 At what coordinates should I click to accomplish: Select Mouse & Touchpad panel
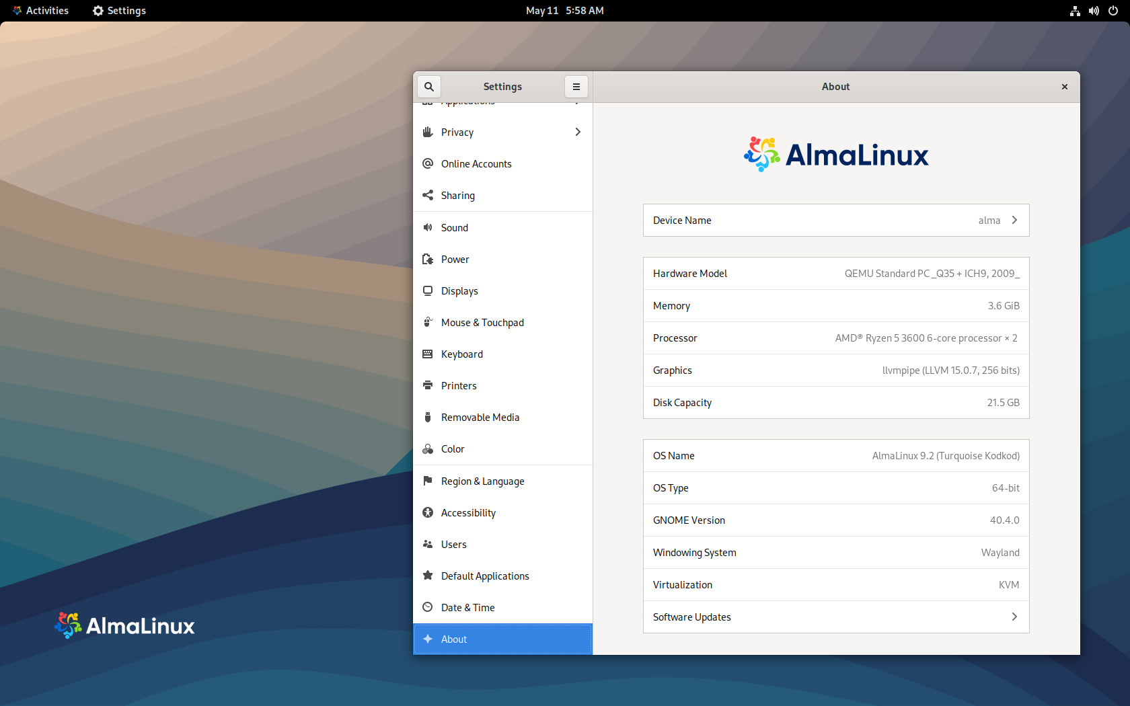pos(502,323)
